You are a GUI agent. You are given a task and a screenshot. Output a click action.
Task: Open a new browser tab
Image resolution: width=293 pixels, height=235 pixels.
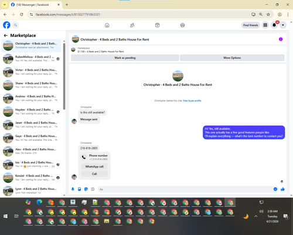67,5
